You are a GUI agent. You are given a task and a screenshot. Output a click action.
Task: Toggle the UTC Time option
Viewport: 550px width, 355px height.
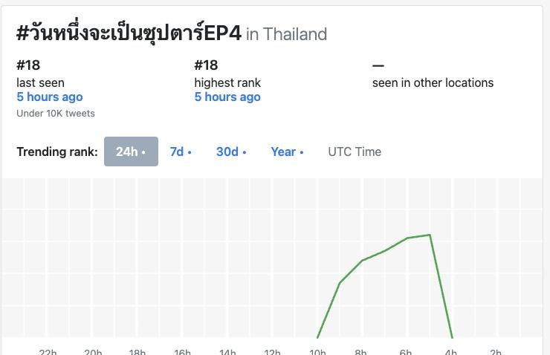[x=355, y=152]
